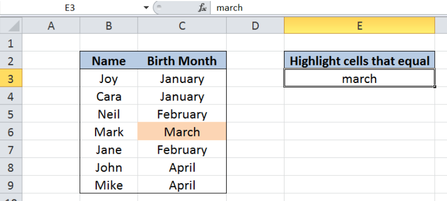The width and height of the screenshot is (447, 201).
Task: Select Joy's January birth month cell
Action: pyautogui.click(x=182, y=78)
